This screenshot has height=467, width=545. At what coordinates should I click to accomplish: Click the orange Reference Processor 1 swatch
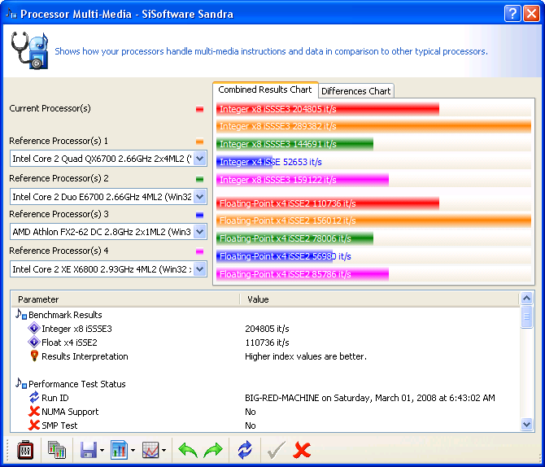click(199, 142)
